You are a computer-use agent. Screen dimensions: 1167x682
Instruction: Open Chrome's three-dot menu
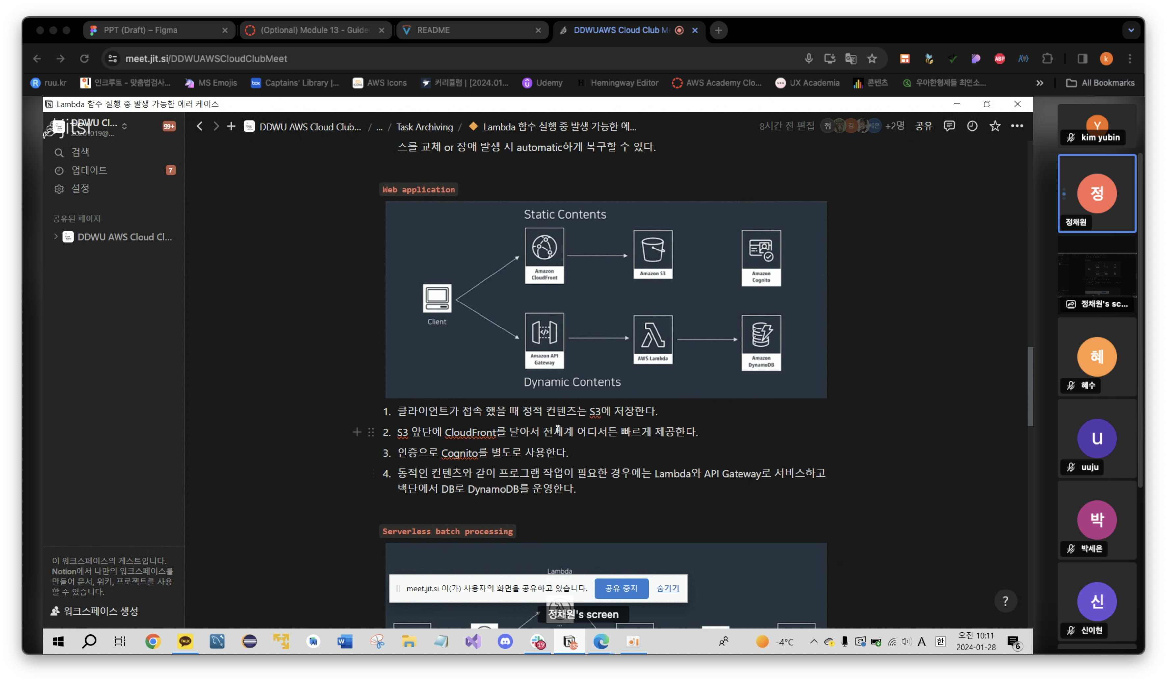1130,58
